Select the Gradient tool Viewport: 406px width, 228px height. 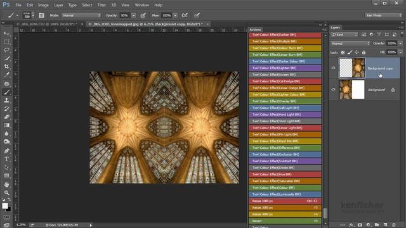point(7,125)
